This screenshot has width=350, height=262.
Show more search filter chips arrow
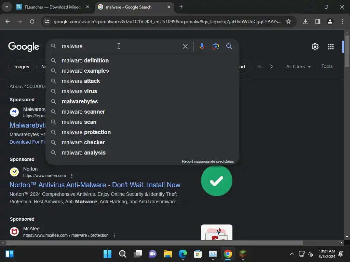271,67
